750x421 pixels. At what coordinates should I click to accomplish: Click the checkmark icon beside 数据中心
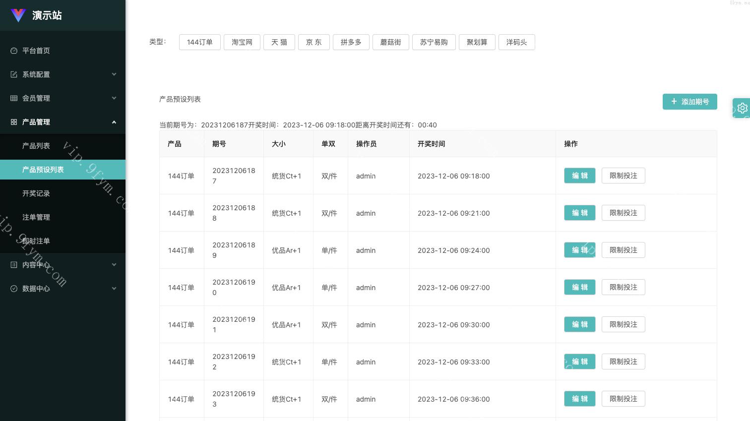click(14, 289)
